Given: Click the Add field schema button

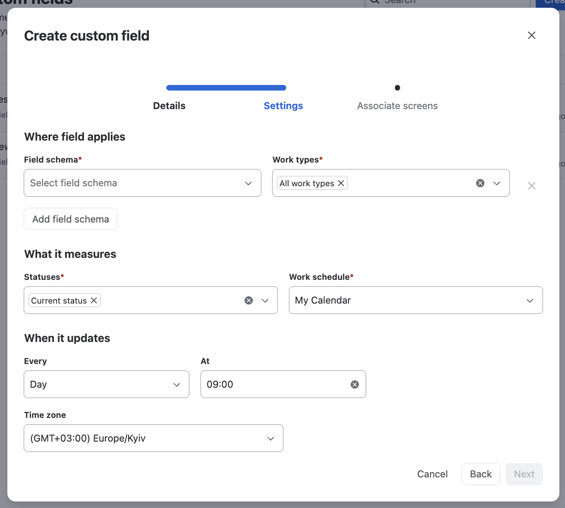Looking at the screenshot, I should click(71, 219).
